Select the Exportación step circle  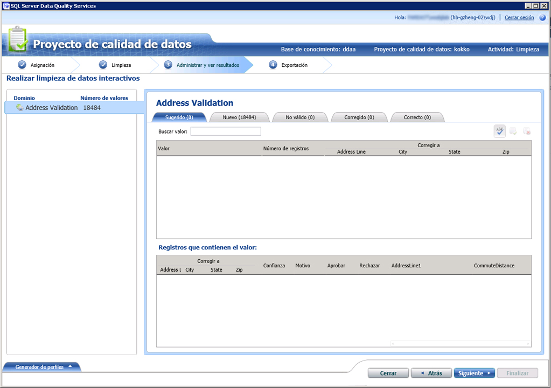(x=272, y=64)
